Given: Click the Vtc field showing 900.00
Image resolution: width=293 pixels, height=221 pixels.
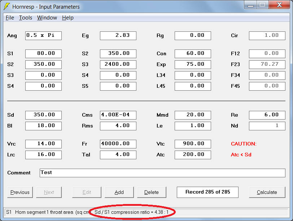Looking at the screenshot, I should 193,144.
